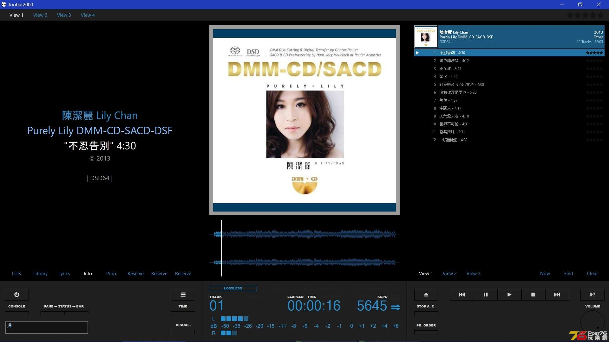Click the now-playing triangle beside track 1
Screen dimensions: 609x342
pyautogui.click(x=417, y=53)
